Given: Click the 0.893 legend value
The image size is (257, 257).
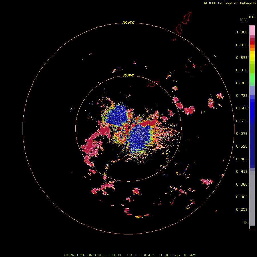Looking at the screenshot, I should pos(242,57).
